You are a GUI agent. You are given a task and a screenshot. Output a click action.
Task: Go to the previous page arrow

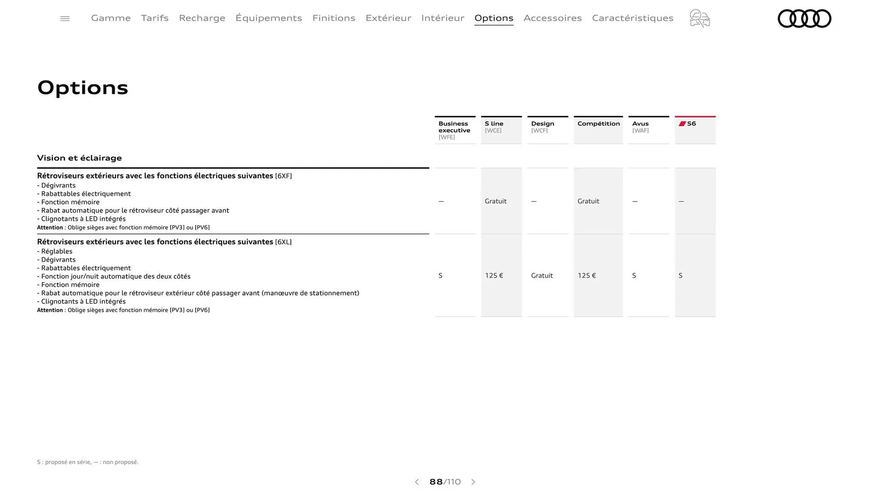(x=416, y=482)
